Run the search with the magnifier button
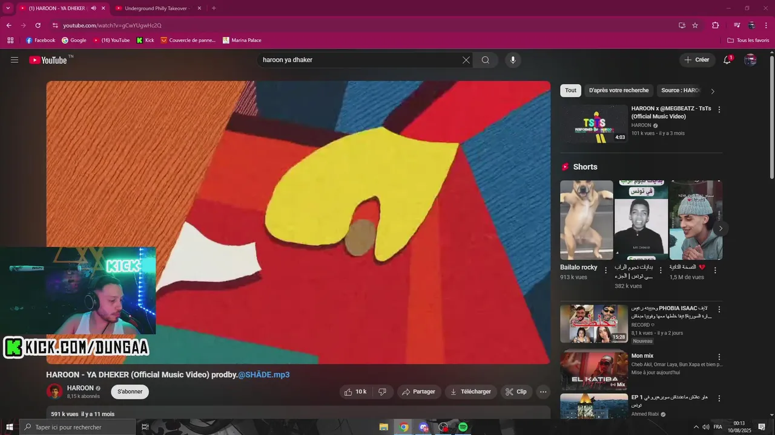Image resolution: width=775 pixels, height=435 pixels. (x=486, y=60)
